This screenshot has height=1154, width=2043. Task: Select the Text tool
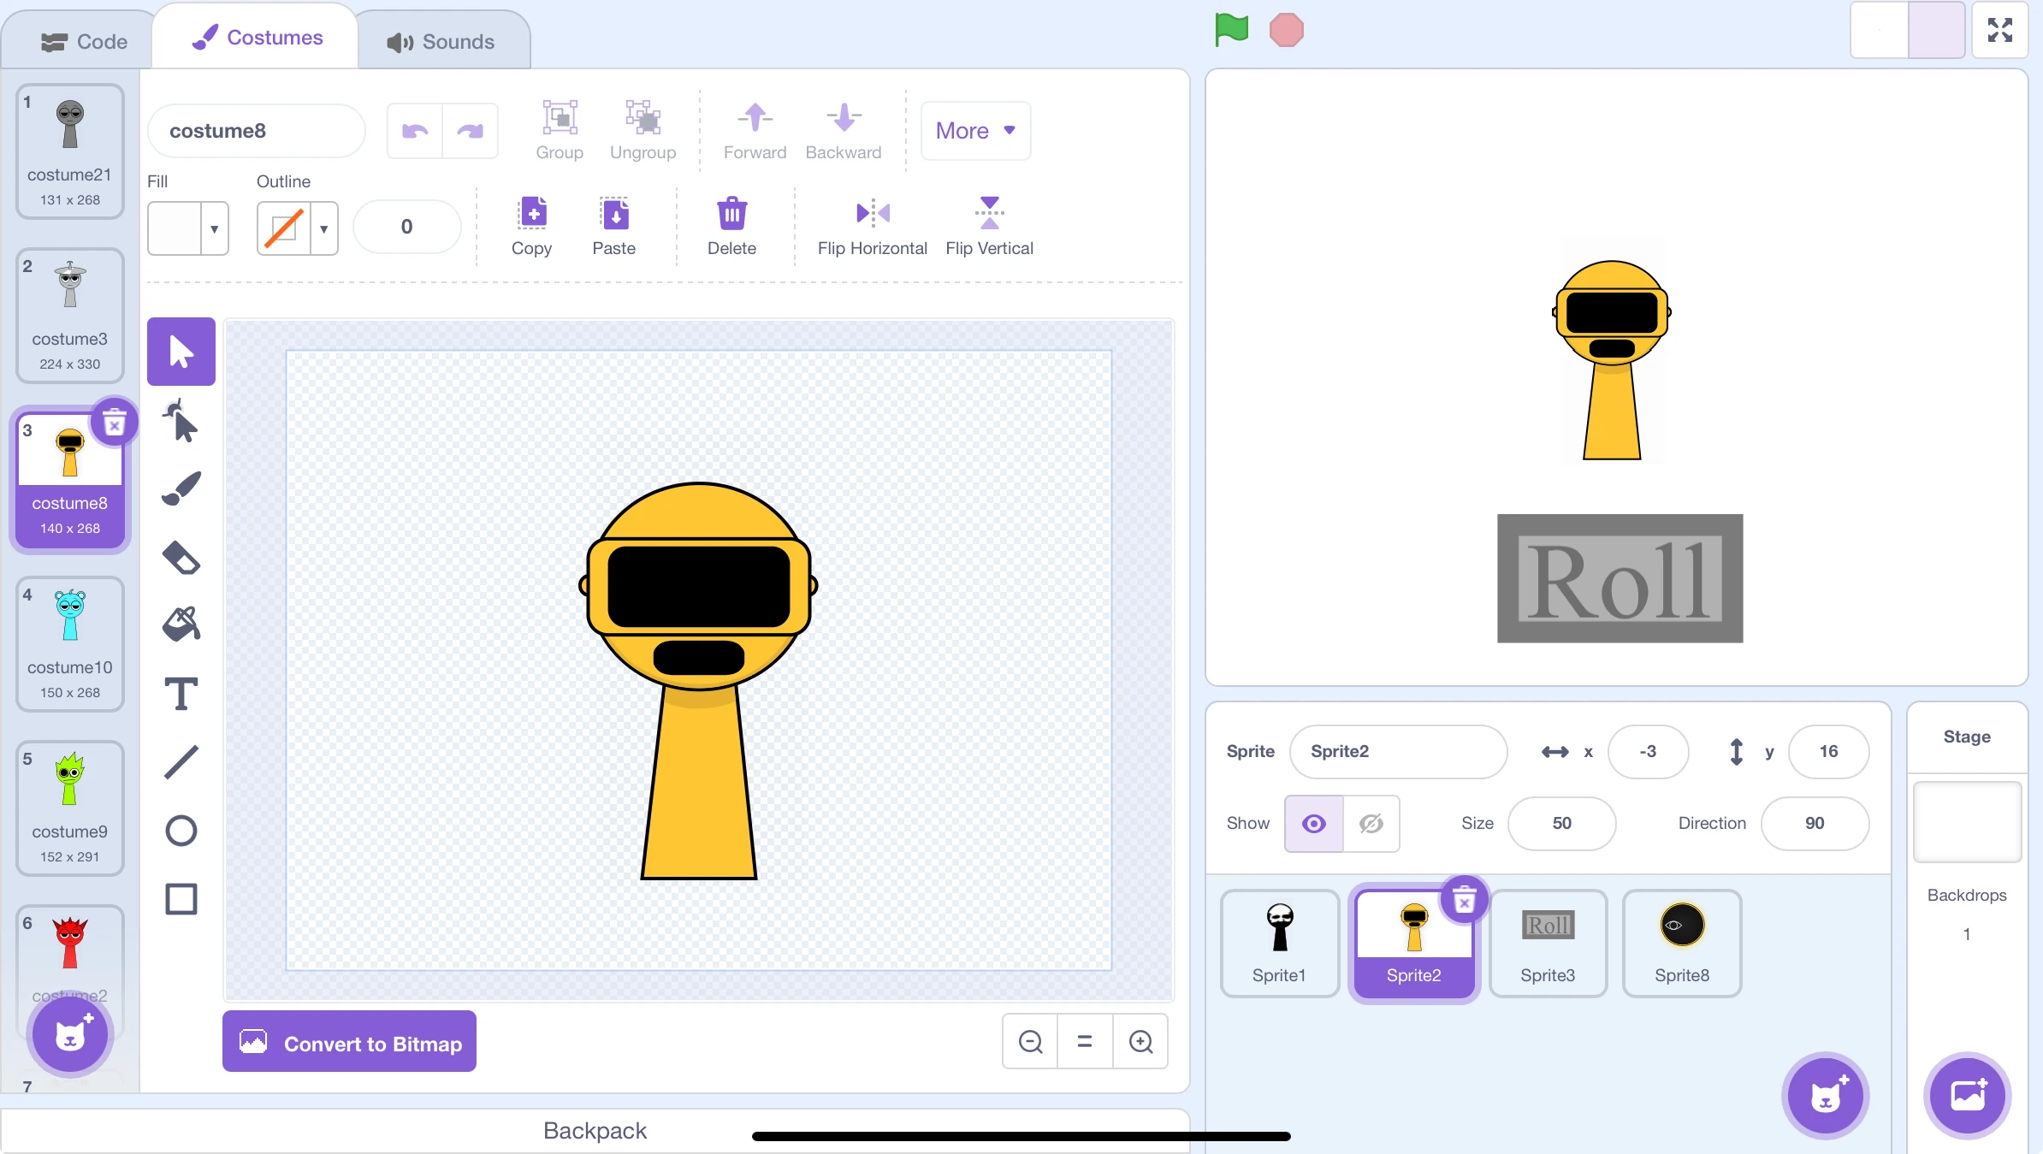pos(181,694)
